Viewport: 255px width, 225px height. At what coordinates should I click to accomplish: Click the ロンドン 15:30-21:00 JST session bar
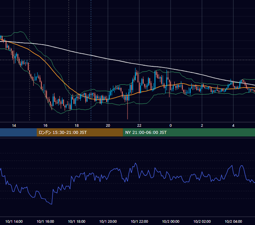79,132
